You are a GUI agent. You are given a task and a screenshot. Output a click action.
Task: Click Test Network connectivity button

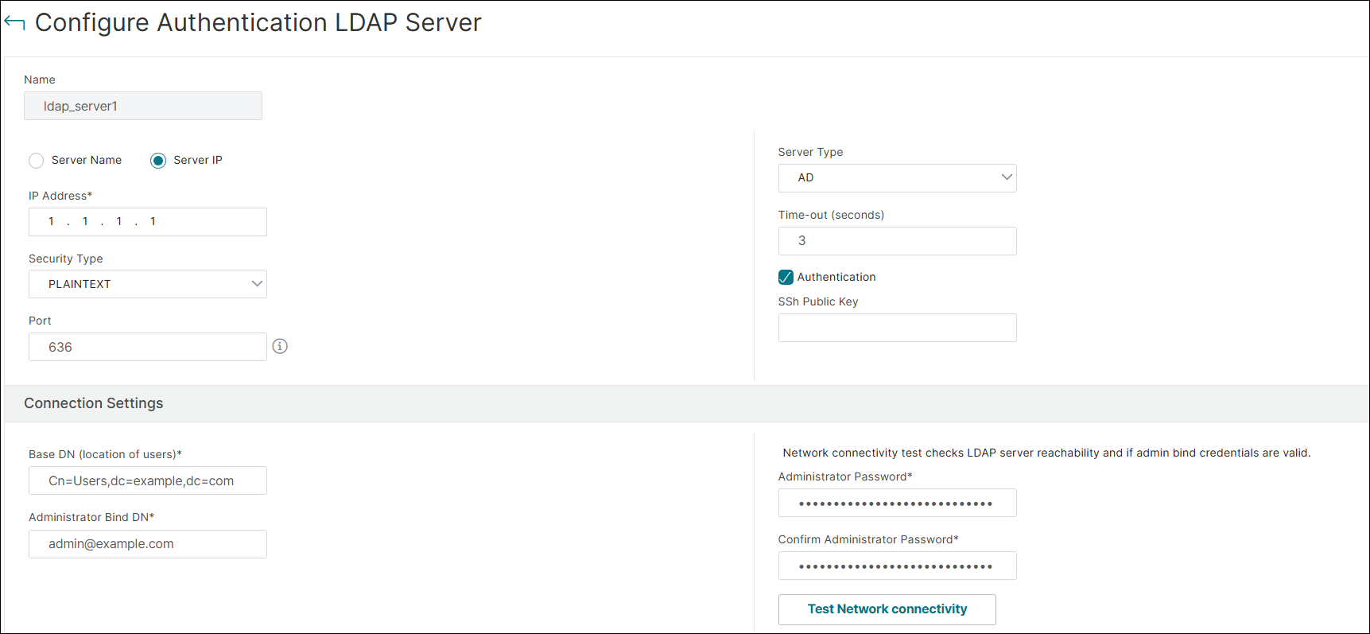[887, 609]
